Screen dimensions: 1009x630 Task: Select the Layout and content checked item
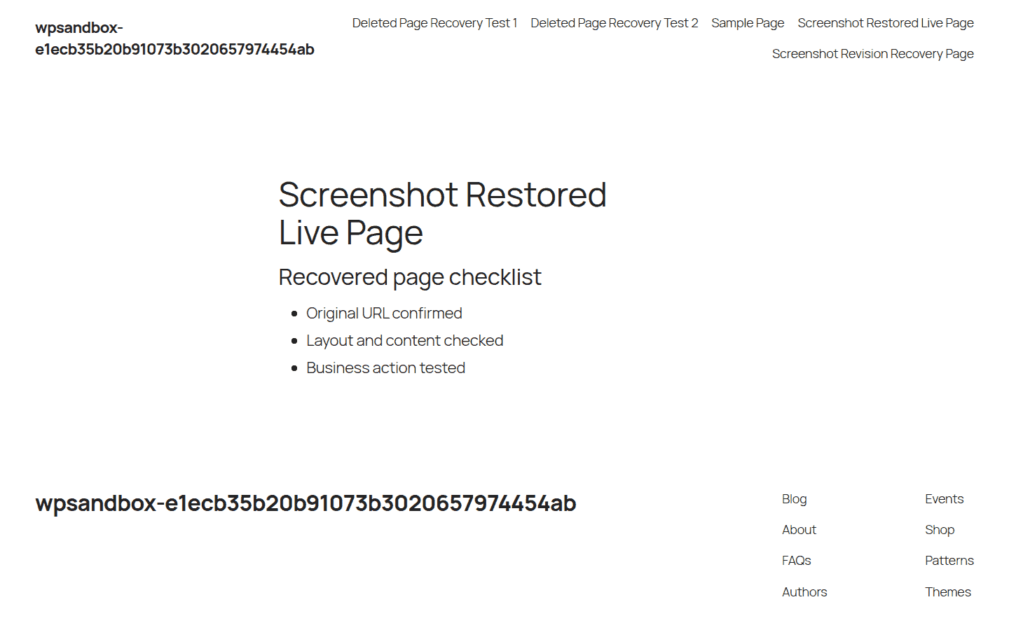405,341
